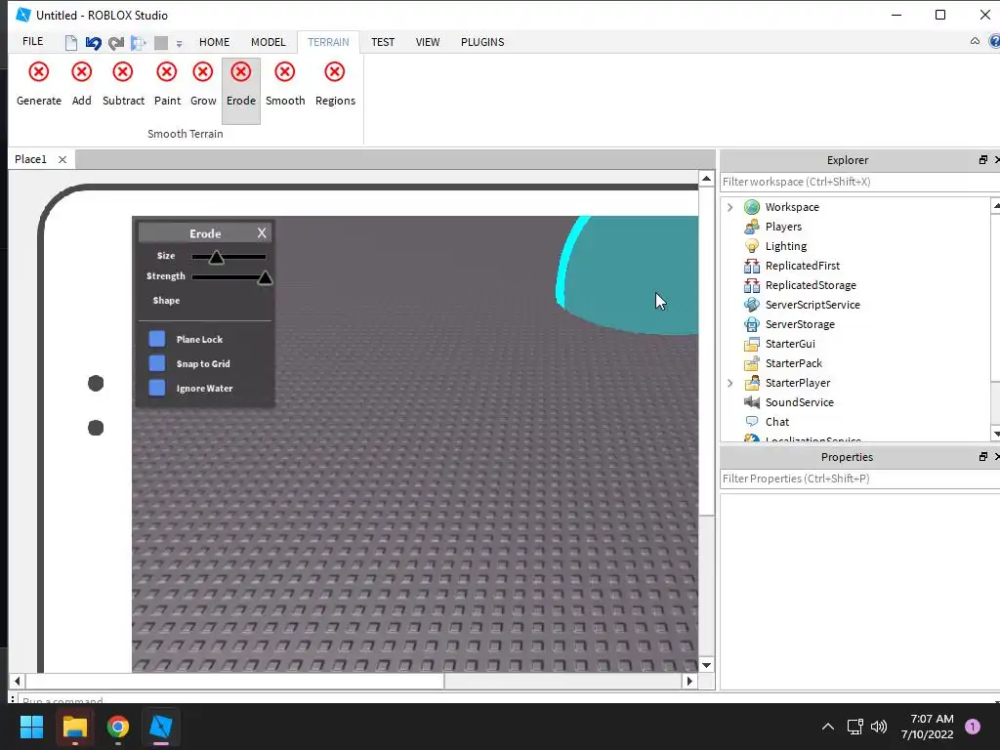Select the Add terrain tool
This screenshot has width=1000, height=750.
[x=82, y=84]
